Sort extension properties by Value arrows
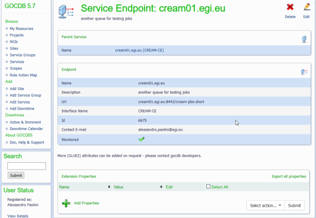Screen dimensions: 316x218 point(161,187)
